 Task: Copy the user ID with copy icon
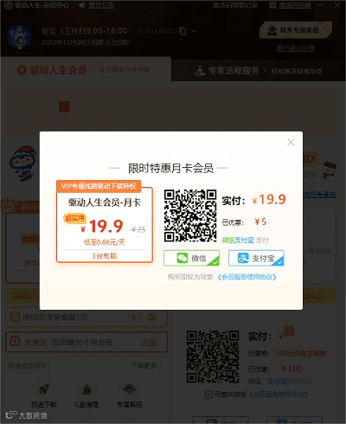pyautogui.click(x=183, y=30)
